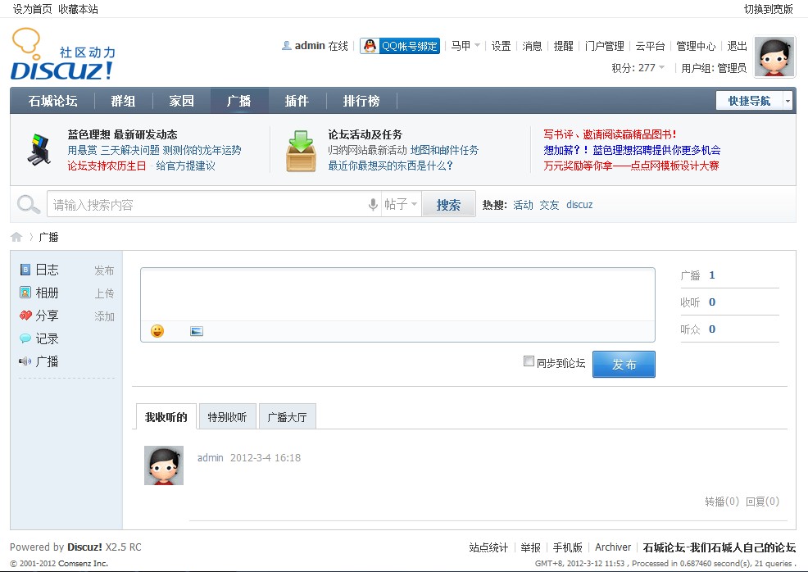Open 管理中心 link
The height and width of the screenshot is (572, 808).
tap(696, 46)
